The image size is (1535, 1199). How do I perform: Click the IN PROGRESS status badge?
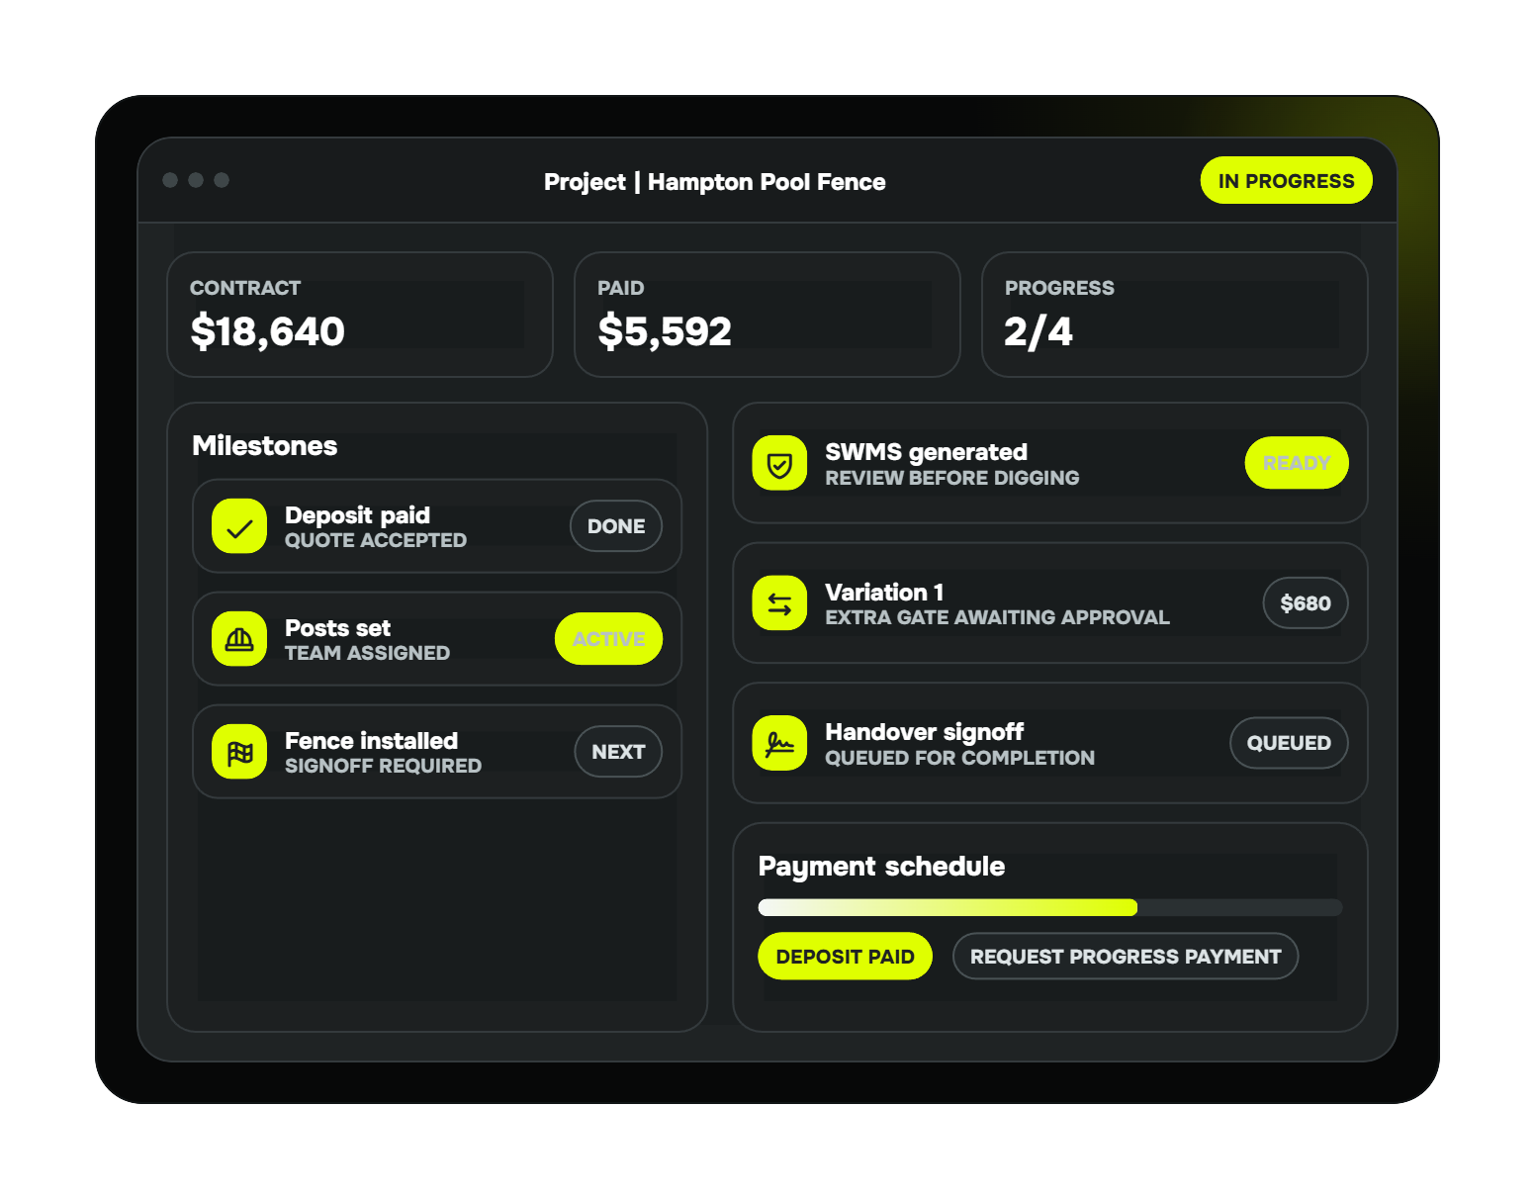pos(1286,180)
